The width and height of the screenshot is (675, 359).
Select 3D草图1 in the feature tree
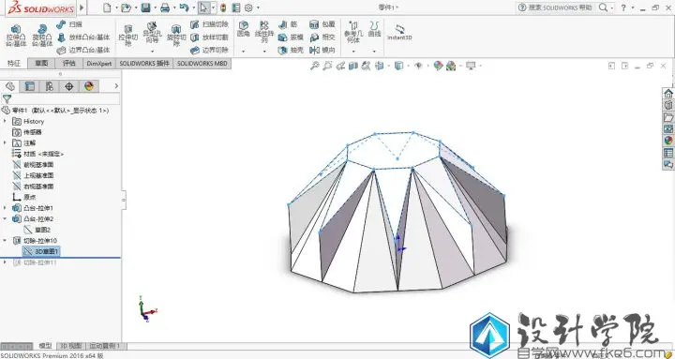pos(41,251)
